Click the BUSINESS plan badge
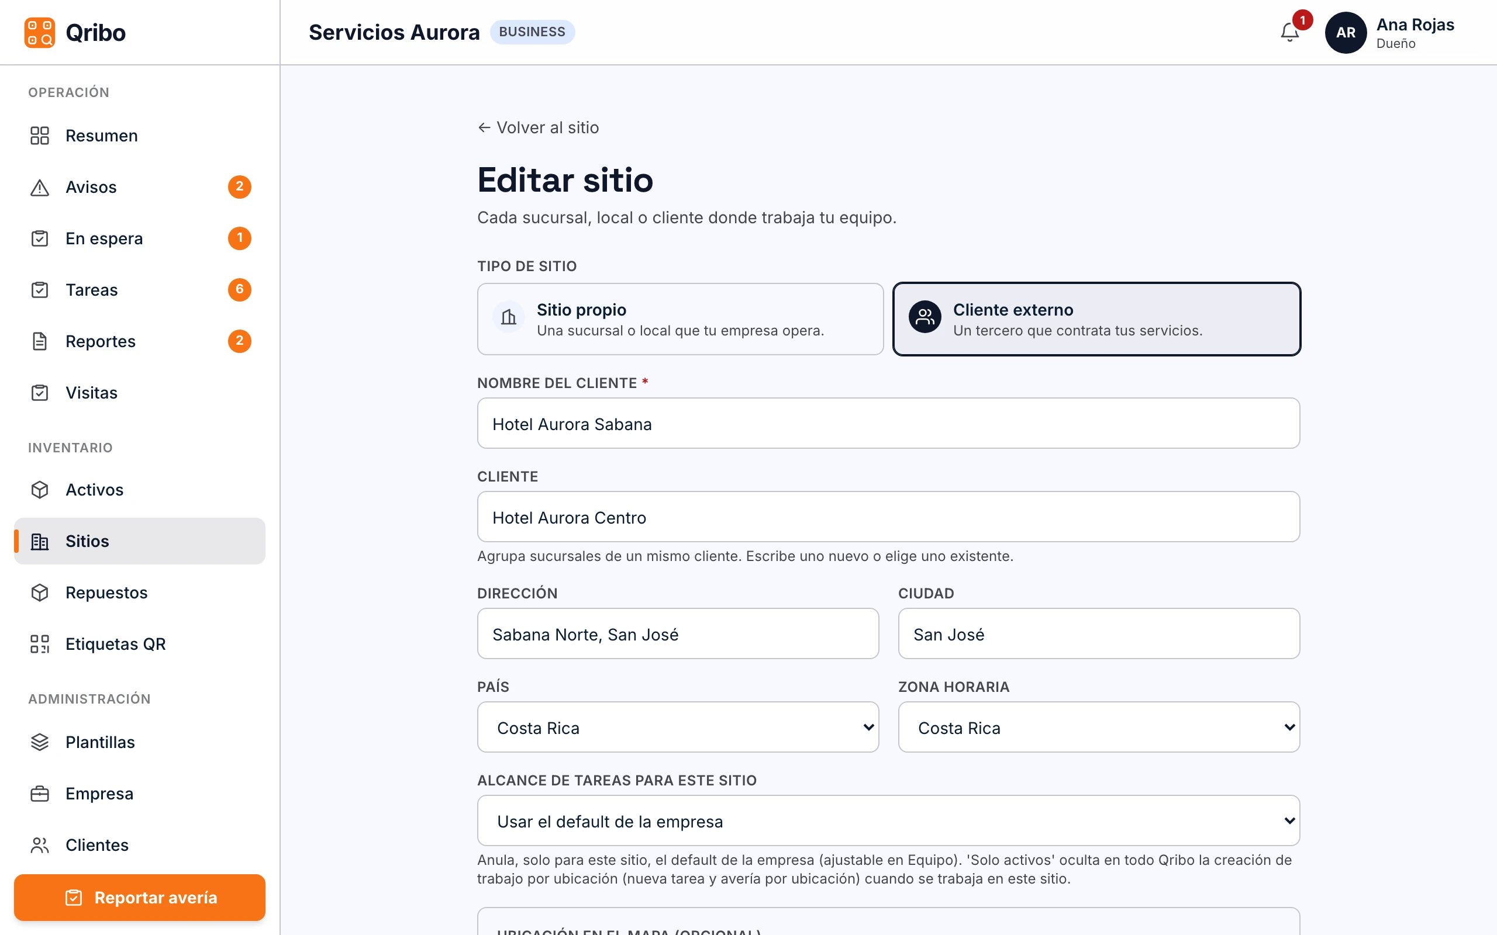1497x935 pixels. point(532,32)
